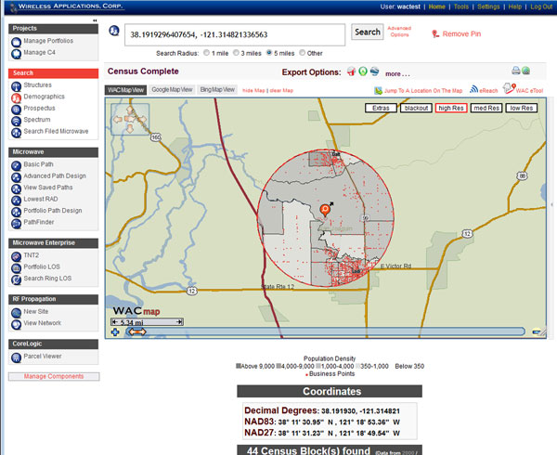This screenshot has height=455, width=557.
Task: Click the coordinates search input field
Action: click(x=234, y=35)
